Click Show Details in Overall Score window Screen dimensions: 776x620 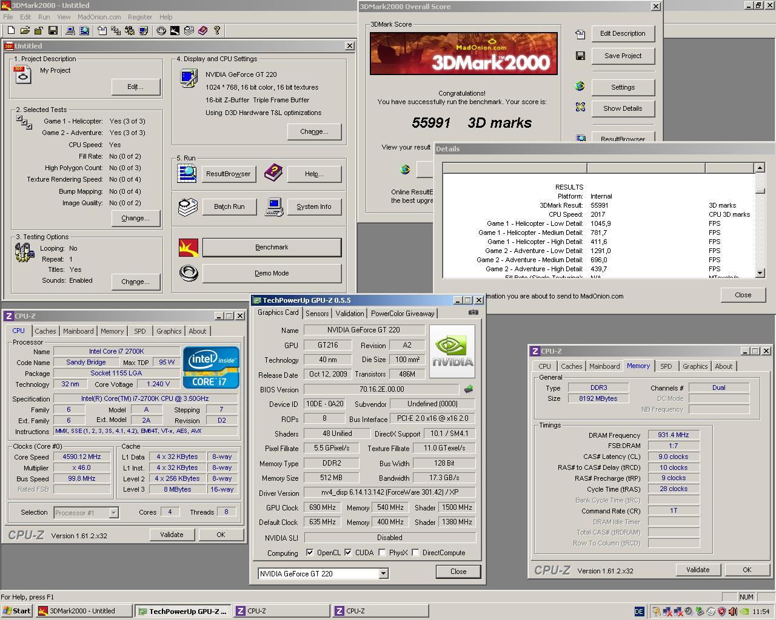(x=623, y=108)
